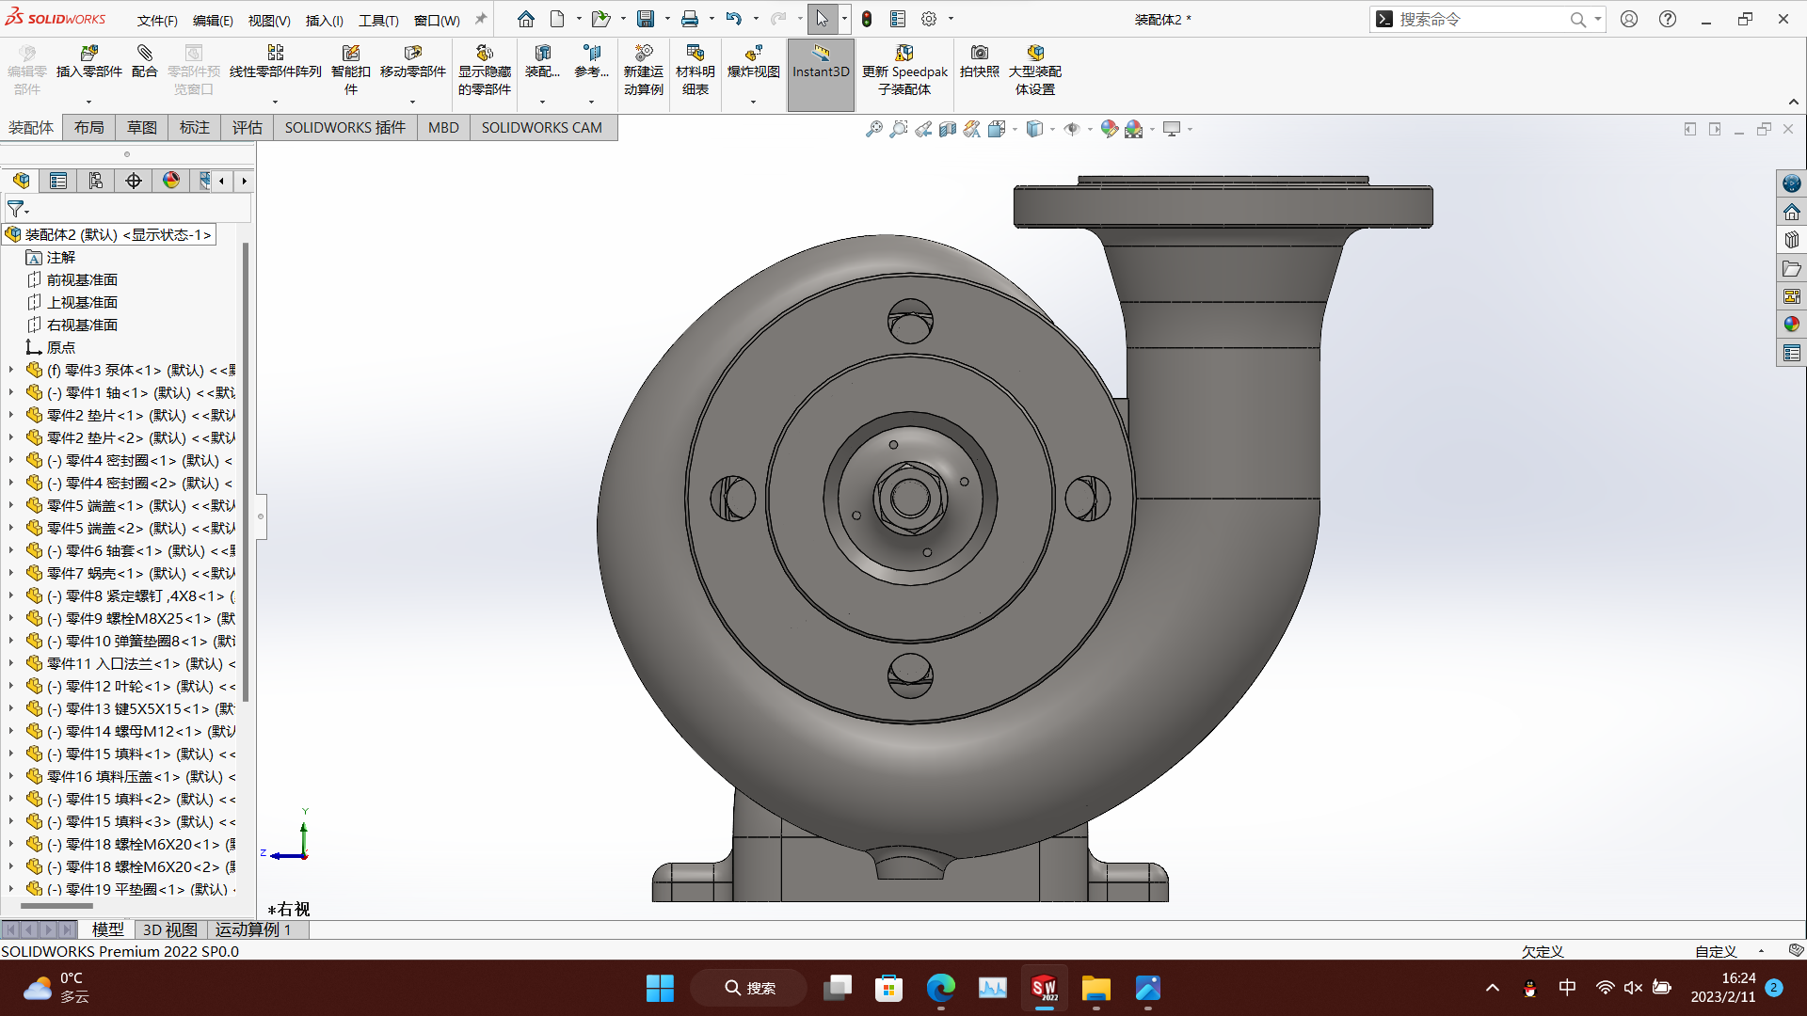Screen dimensions: 1807x1016
Task: Click the 模型 bottom tab
Action: tap(107, 929)
